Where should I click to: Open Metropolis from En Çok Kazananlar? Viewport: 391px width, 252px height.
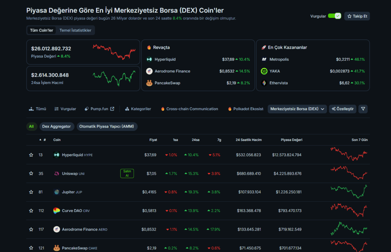pos(279,59)
